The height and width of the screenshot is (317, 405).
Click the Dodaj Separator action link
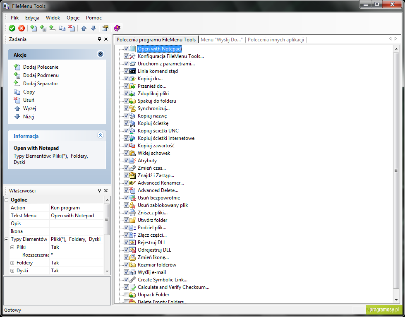[x=41, y=84]
